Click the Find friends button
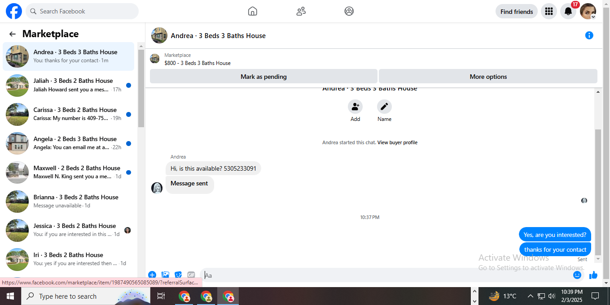 517,12
